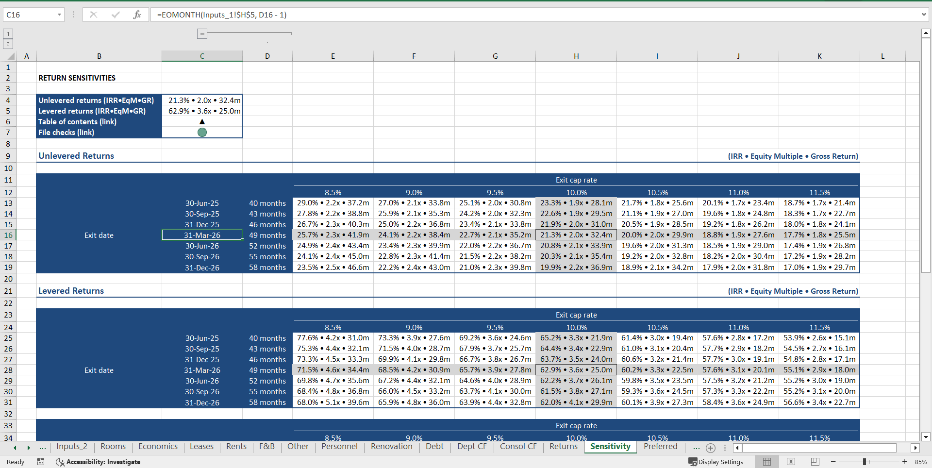Select cell 56.6% • 3.4x • 22.7m

(819, 402)
